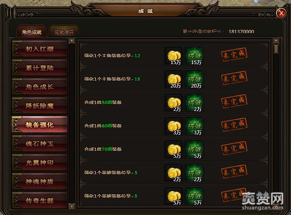Click category list scroll-down arrow

[72, 206]
